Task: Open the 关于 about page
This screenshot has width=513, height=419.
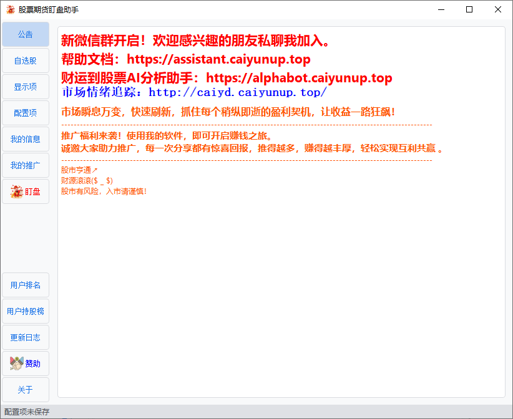Action: coord(26,390)
